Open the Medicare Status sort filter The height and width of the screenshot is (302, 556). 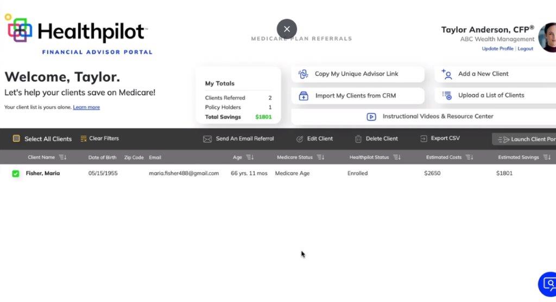[320, 157]
